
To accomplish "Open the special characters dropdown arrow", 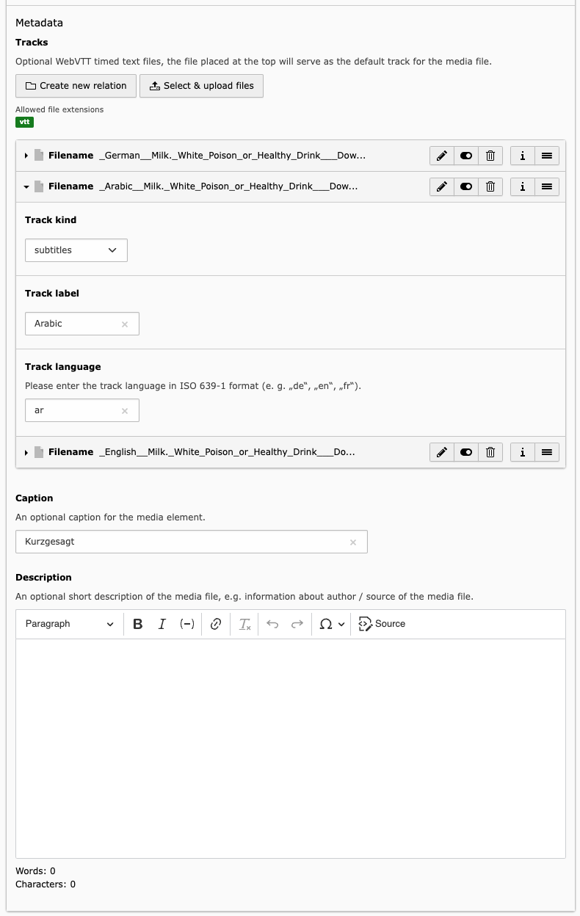I will [341, 624].
